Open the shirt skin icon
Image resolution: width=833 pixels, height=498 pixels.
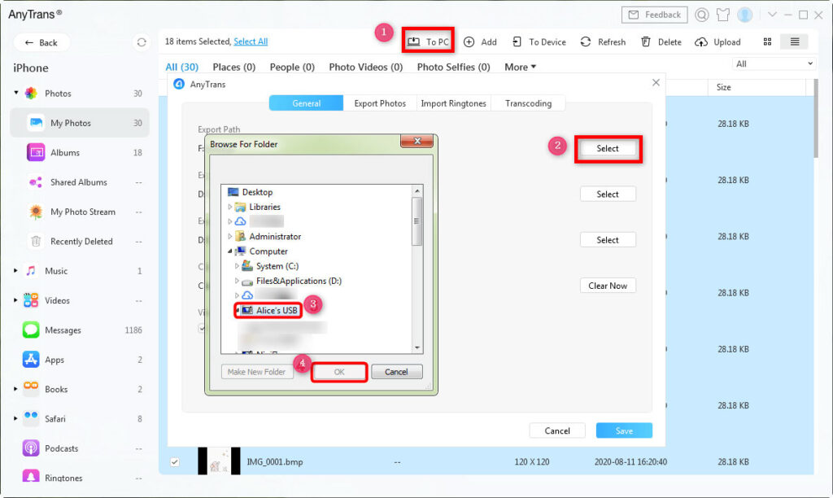pyautogui.click(x=723, y=15)
